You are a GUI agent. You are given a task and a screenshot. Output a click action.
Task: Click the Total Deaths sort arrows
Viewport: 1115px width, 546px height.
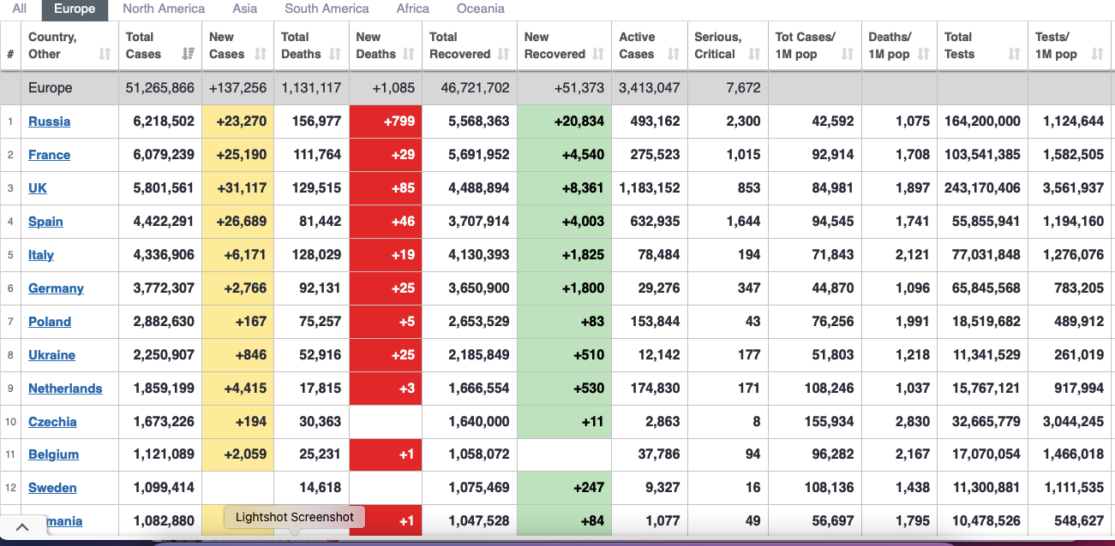coord(335,54)
